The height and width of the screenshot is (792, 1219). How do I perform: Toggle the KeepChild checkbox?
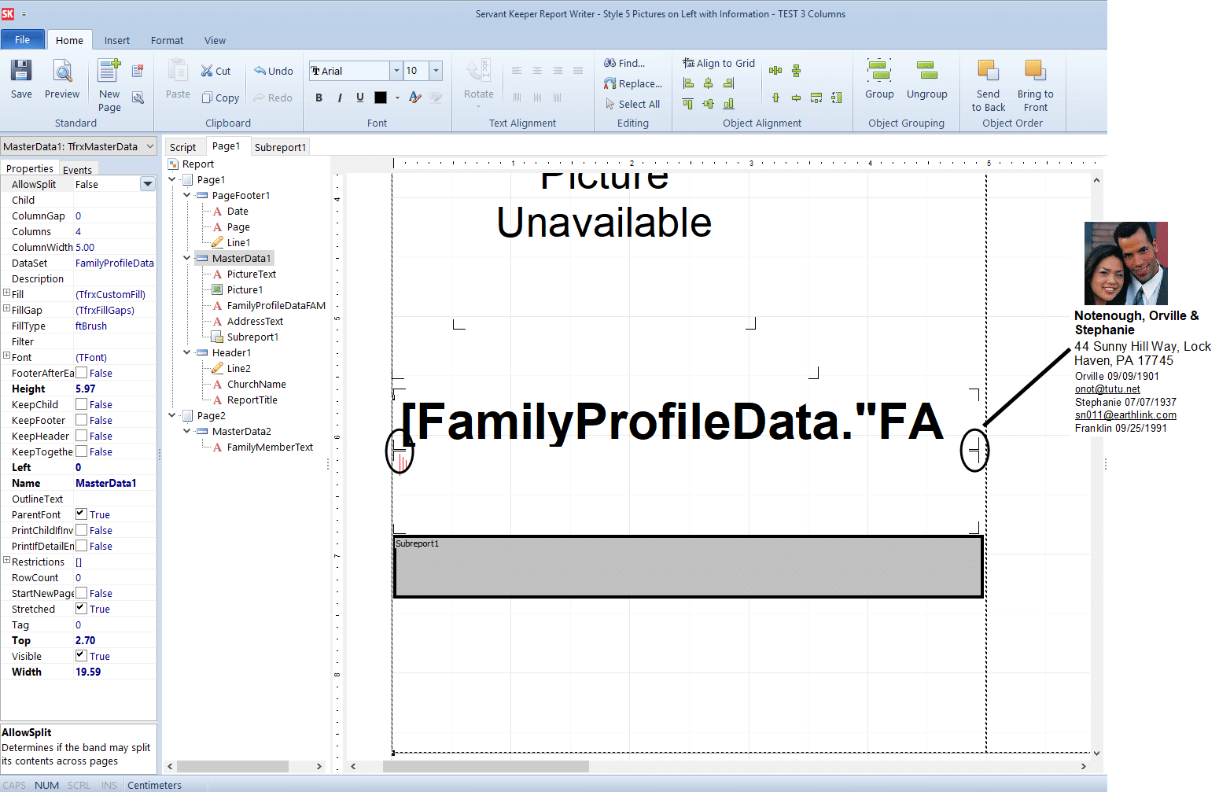[81, 404]
